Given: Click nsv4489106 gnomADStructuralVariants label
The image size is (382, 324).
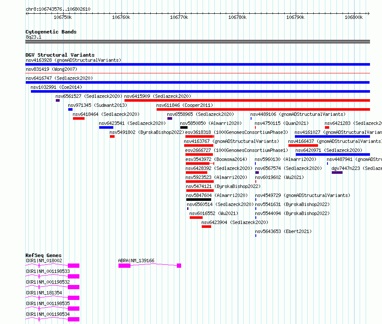Looking at the screenshot, I should point(298,114).
